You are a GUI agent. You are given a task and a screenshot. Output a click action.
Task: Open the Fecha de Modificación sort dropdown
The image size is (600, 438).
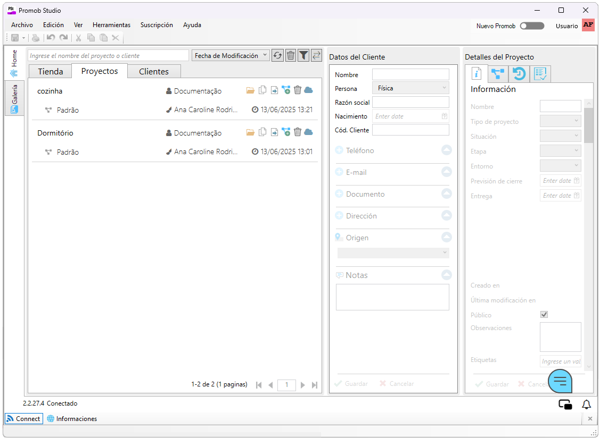pyautogui.click(x=231, y=55)
